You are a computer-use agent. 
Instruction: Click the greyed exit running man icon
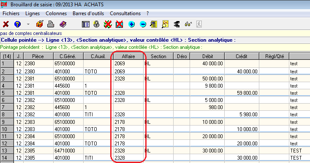tap(199, 24)
